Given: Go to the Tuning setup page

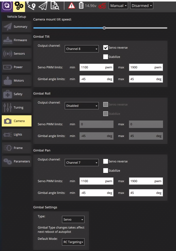Looking at the screenshot, I should click(16, 108).
